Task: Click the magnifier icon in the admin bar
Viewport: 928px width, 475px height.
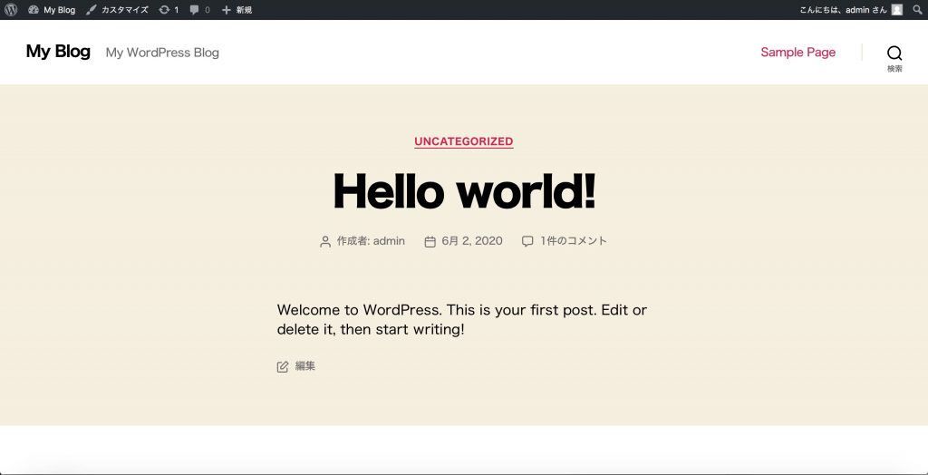Action: (918, 10)
